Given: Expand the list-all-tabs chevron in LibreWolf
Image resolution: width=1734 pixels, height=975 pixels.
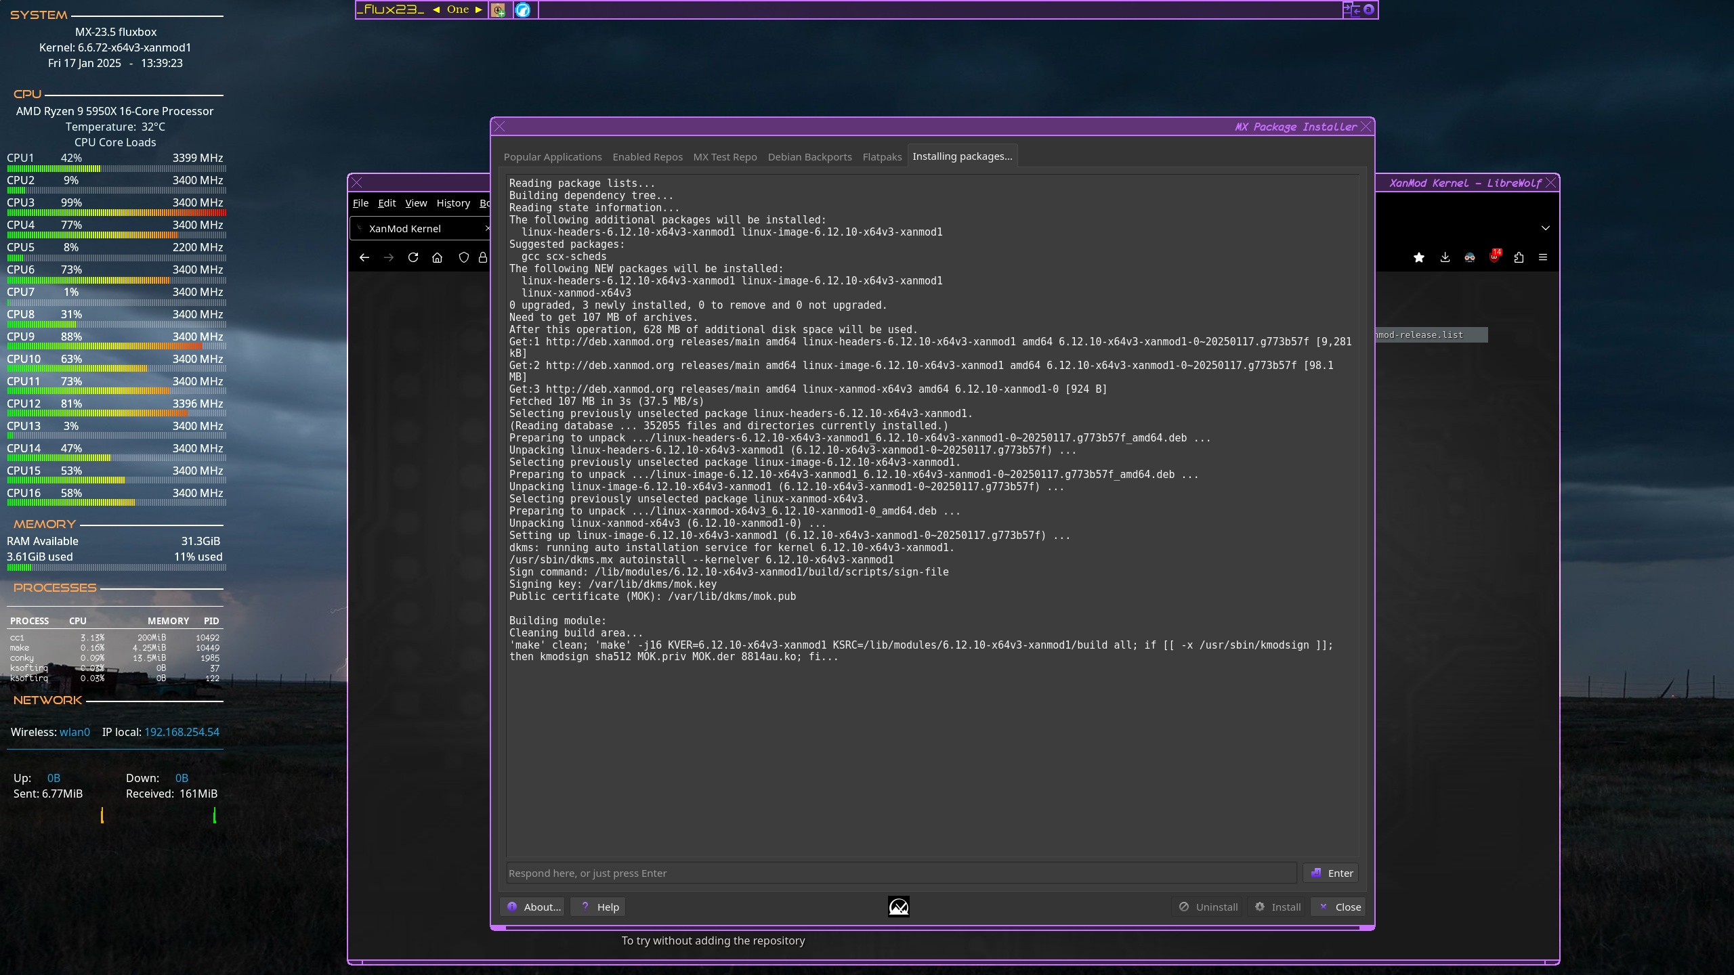Looking at the screenshot, I should pyautogui.click(x=1546, y=228).
